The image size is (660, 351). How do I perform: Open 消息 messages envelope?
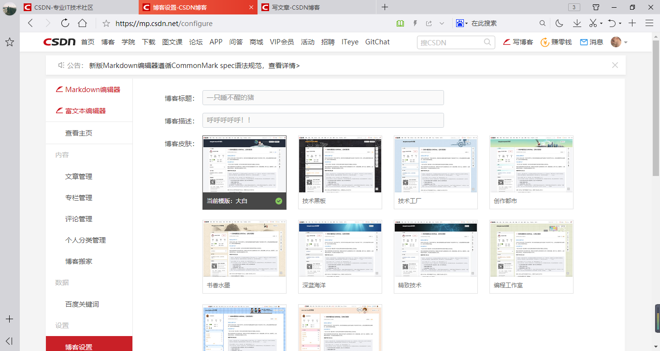pyautogui.click(x=591, y=42)
